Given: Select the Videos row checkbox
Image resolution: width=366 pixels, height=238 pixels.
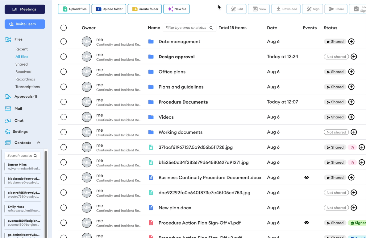Looking at the screenshot, I should pyautogui.click(x=64, y=117).
